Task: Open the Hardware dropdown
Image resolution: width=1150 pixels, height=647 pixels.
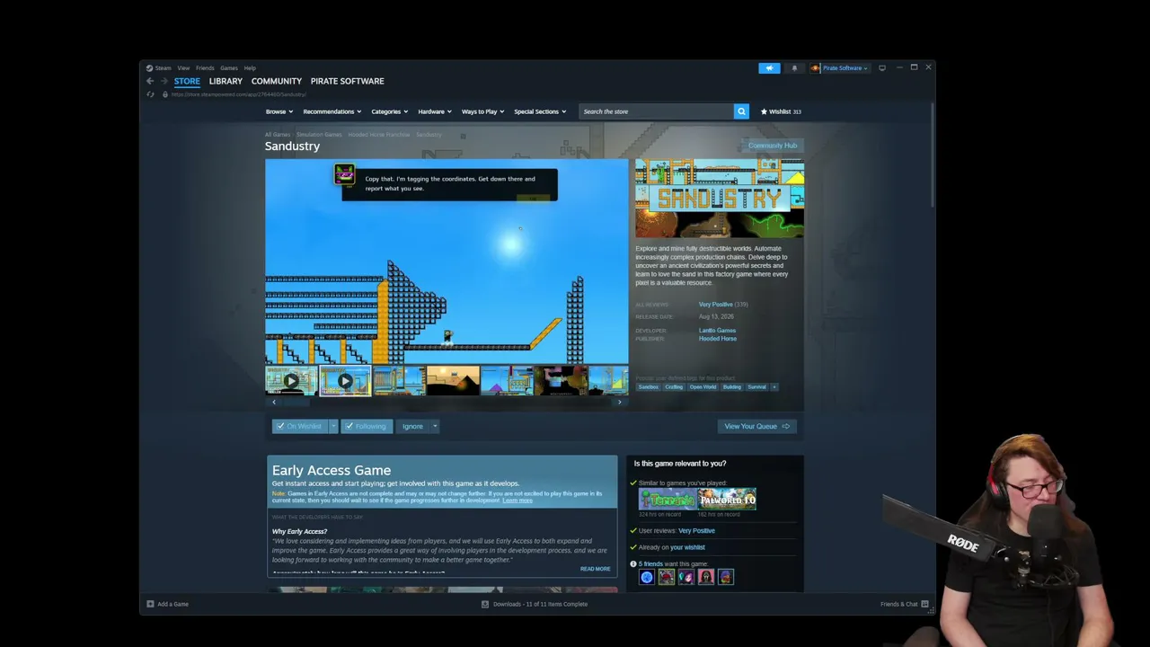Action: point(435,111)
